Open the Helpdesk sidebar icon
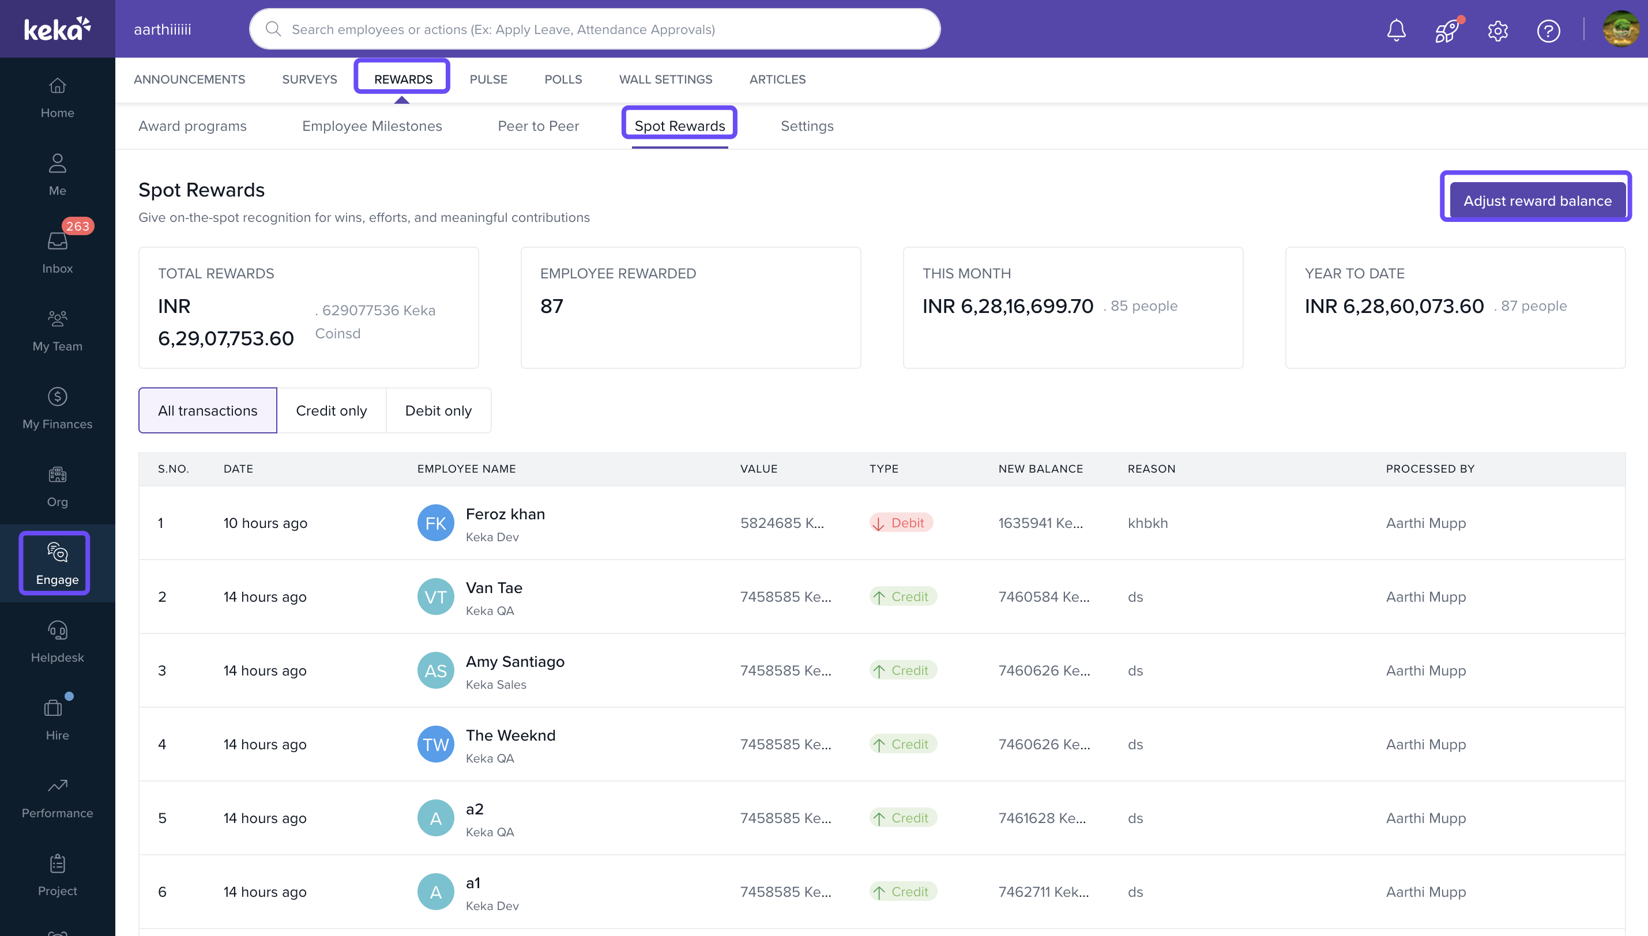1648x936 pixels. [x=57, y=641]
